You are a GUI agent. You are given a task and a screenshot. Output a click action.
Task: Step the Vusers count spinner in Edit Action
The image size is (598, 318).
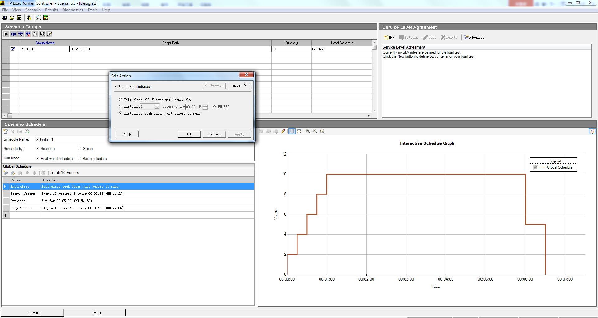click(x=157, y=107)
